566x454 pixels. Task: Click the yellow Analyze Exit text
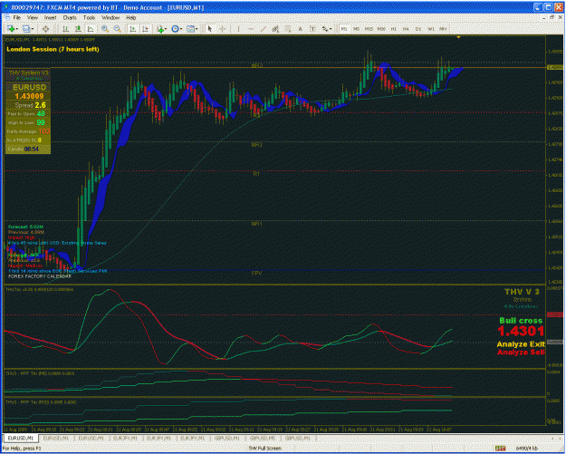[x=521, y=344]
